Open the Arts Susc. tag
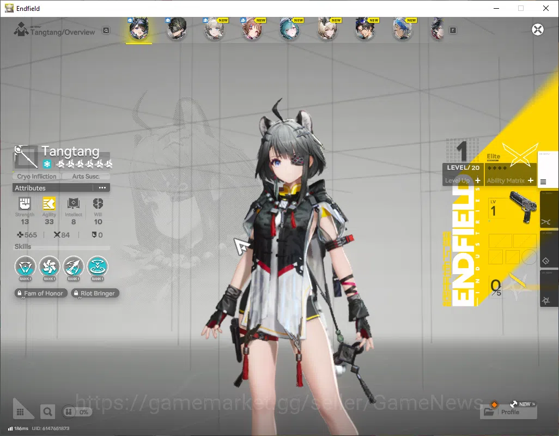 (x=86, y=177)
